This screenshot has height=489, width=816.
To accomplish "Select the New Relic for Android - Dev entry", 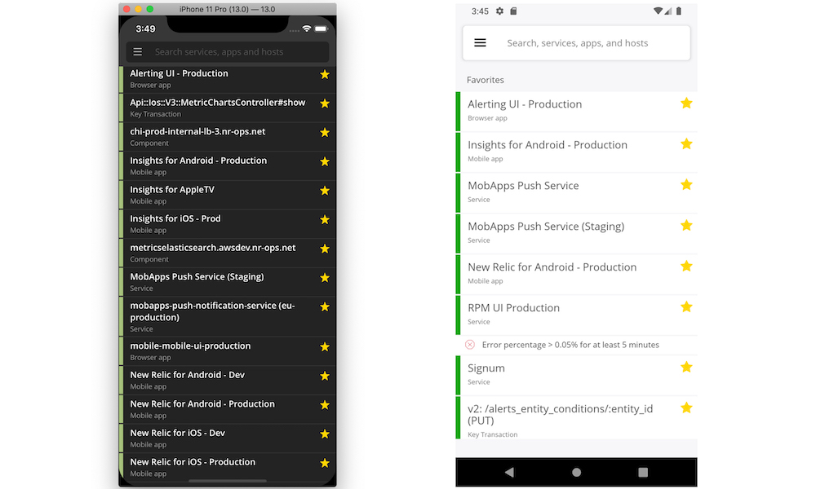I will coord(228,381).
